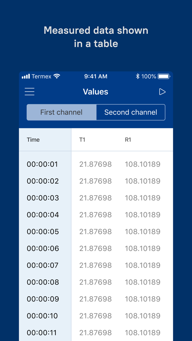Select the First channel tab
Viewport: 192px width, 341px height.
61,112
